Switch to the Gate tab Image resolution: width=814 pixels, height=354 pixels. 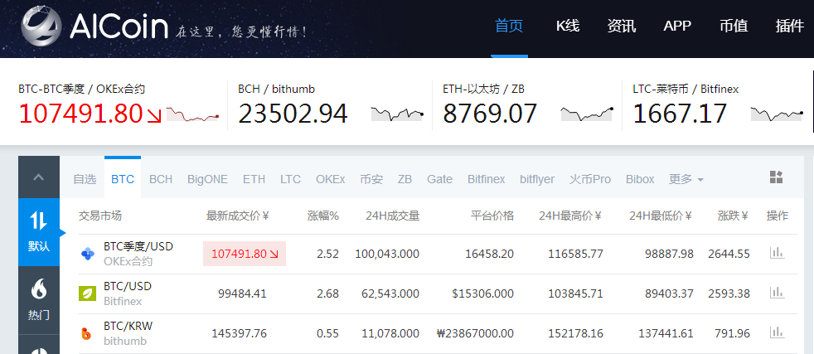click(439, 179)
